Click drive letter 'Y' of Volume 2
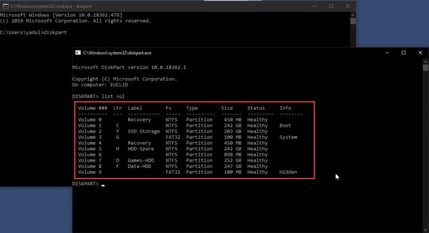The image size is (429, 233). click(117, 131)
